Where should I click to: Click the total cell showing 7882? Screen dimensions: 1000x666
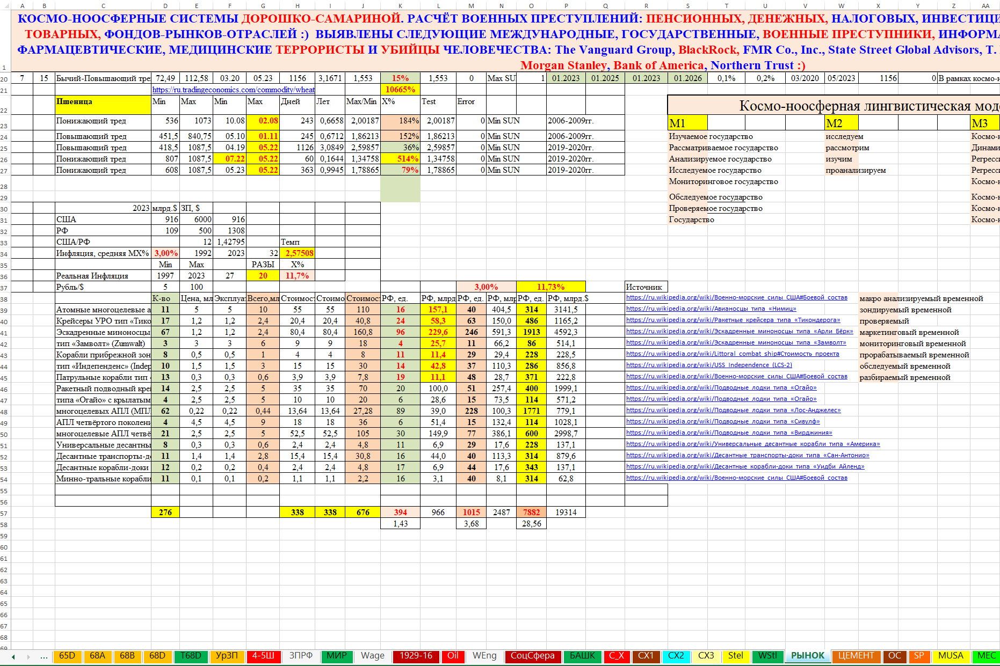click(531, 513)
